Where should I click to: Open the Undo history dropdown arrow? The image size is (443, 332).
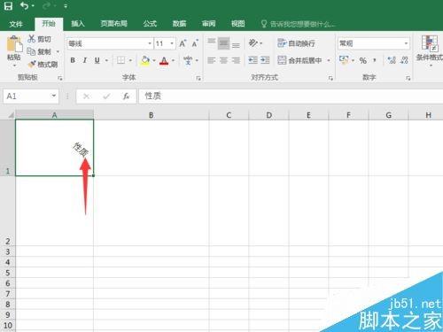pyautogui.click(x=33, y=6)
